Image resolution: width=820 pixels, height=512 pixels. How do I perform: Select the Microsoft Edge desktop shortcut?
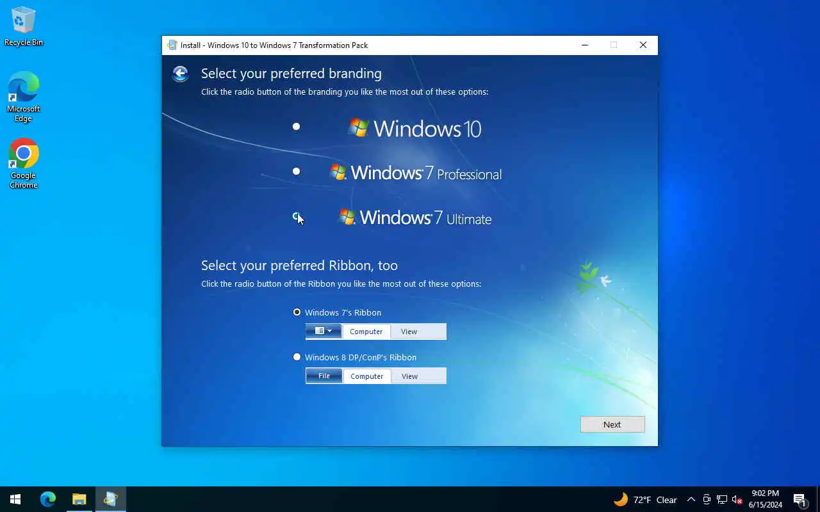(24, 97)
